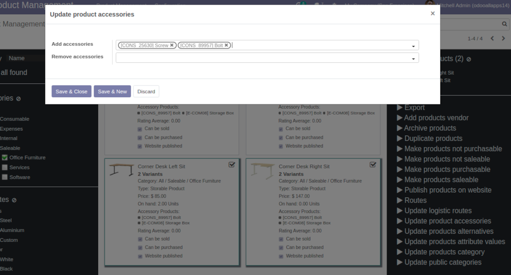The height and width of the screenshot is (275, 511).
Task: Expand Update product accessories action
Action: (444, 221)
